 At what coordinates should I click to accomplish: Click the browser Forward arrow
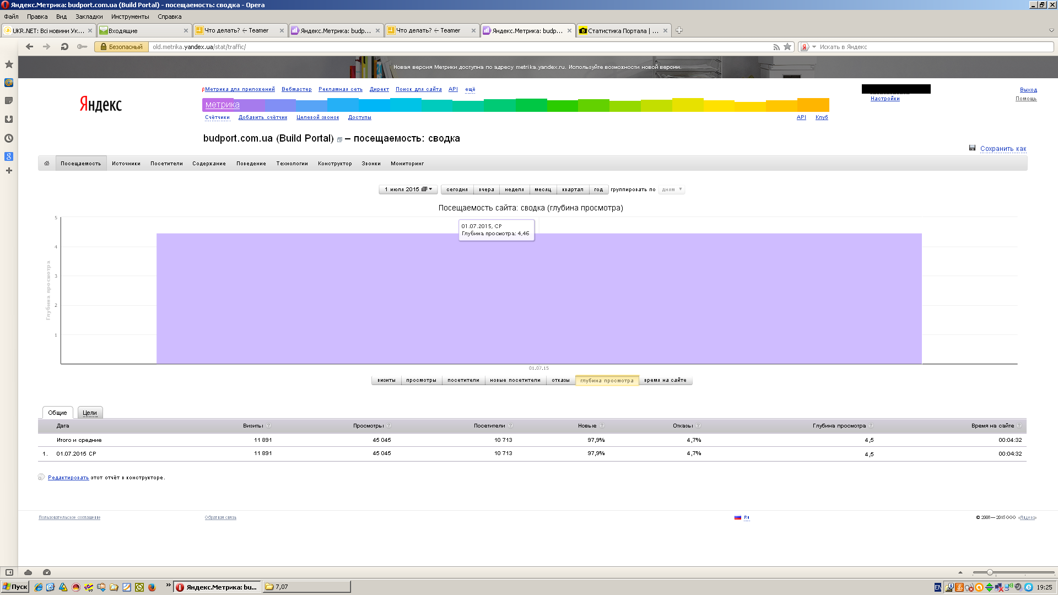coord(47,47)
